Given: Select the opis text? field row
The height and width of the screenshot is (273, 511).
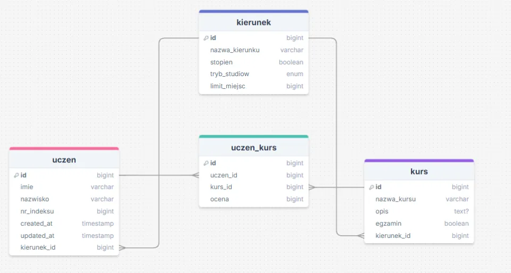Looking at the screenshot, I should tap(419, 211).
